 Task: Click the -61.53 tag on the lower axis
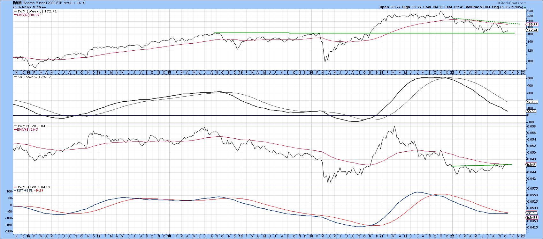pos(531,213)
